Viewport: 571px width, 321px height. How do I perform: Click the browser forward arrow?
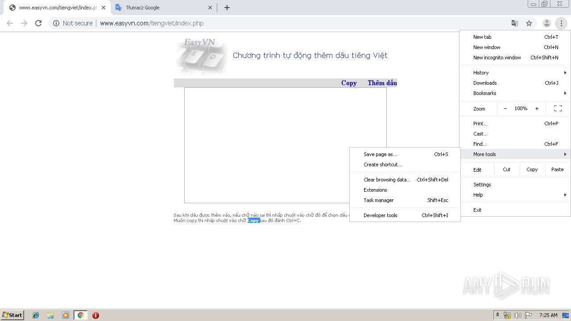pos(24,23)
